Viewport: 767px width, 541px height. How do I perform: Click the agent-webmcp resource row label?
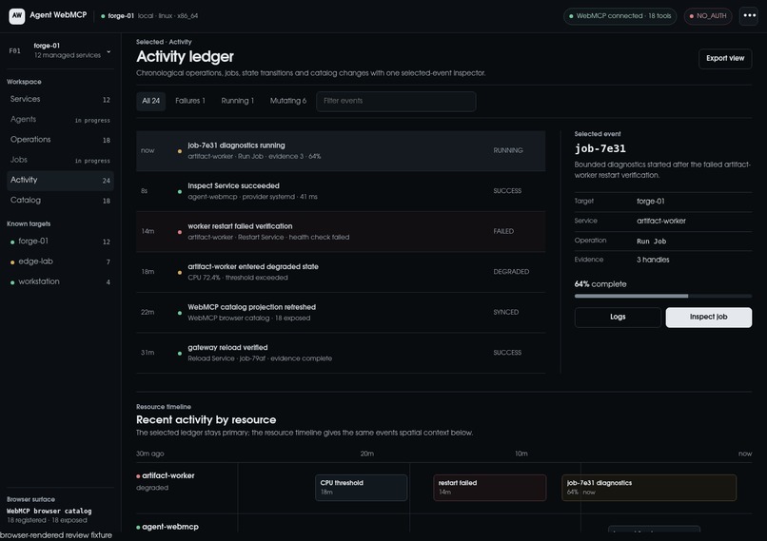coord(169,527)
